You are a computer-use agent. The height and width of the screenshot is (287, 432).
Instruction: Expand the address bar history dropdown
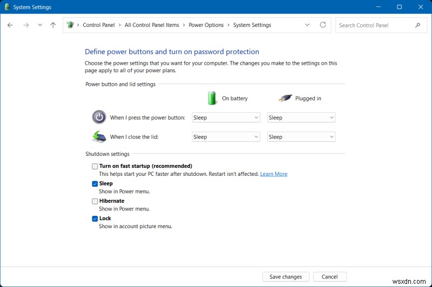307,25
